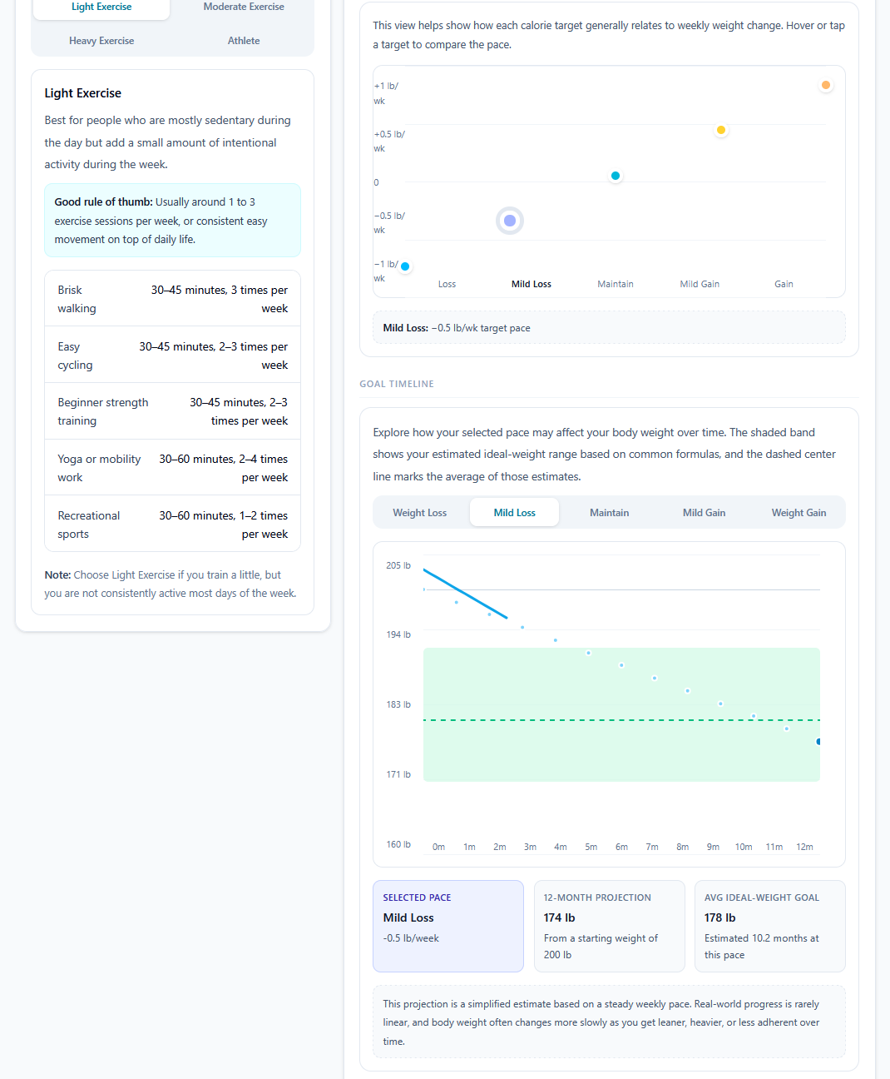Select the blue Loss dot at −1 lb/wk
This screenshot has height=1079, width=890.
point(405,266)
